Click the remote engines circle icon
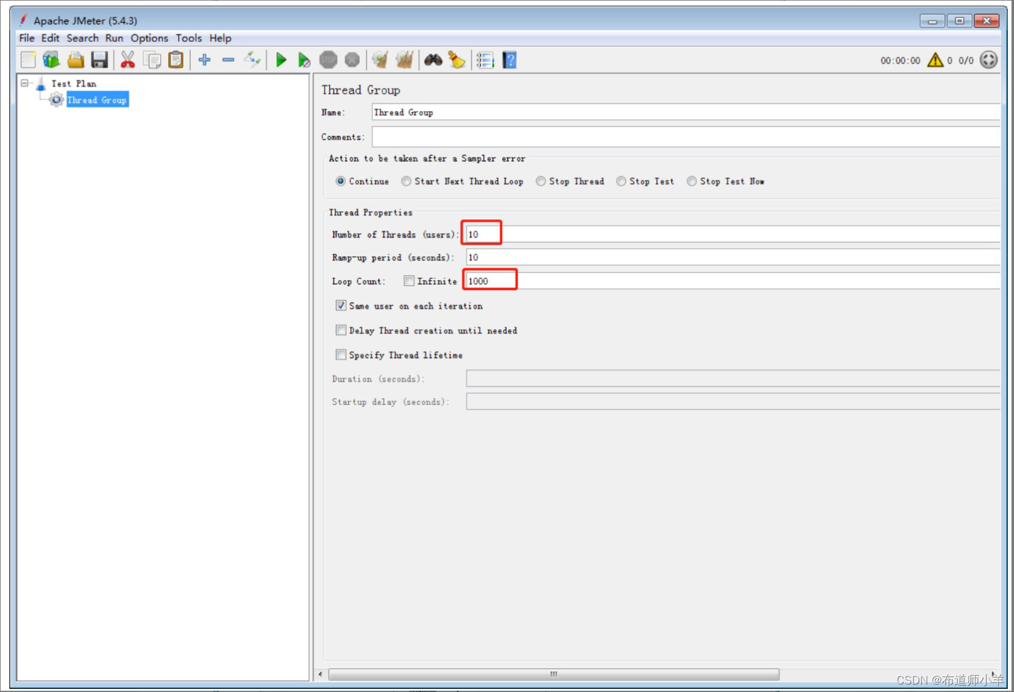Image resolution: width=1014 pixels, height=692 pixels. click(989, 60)
